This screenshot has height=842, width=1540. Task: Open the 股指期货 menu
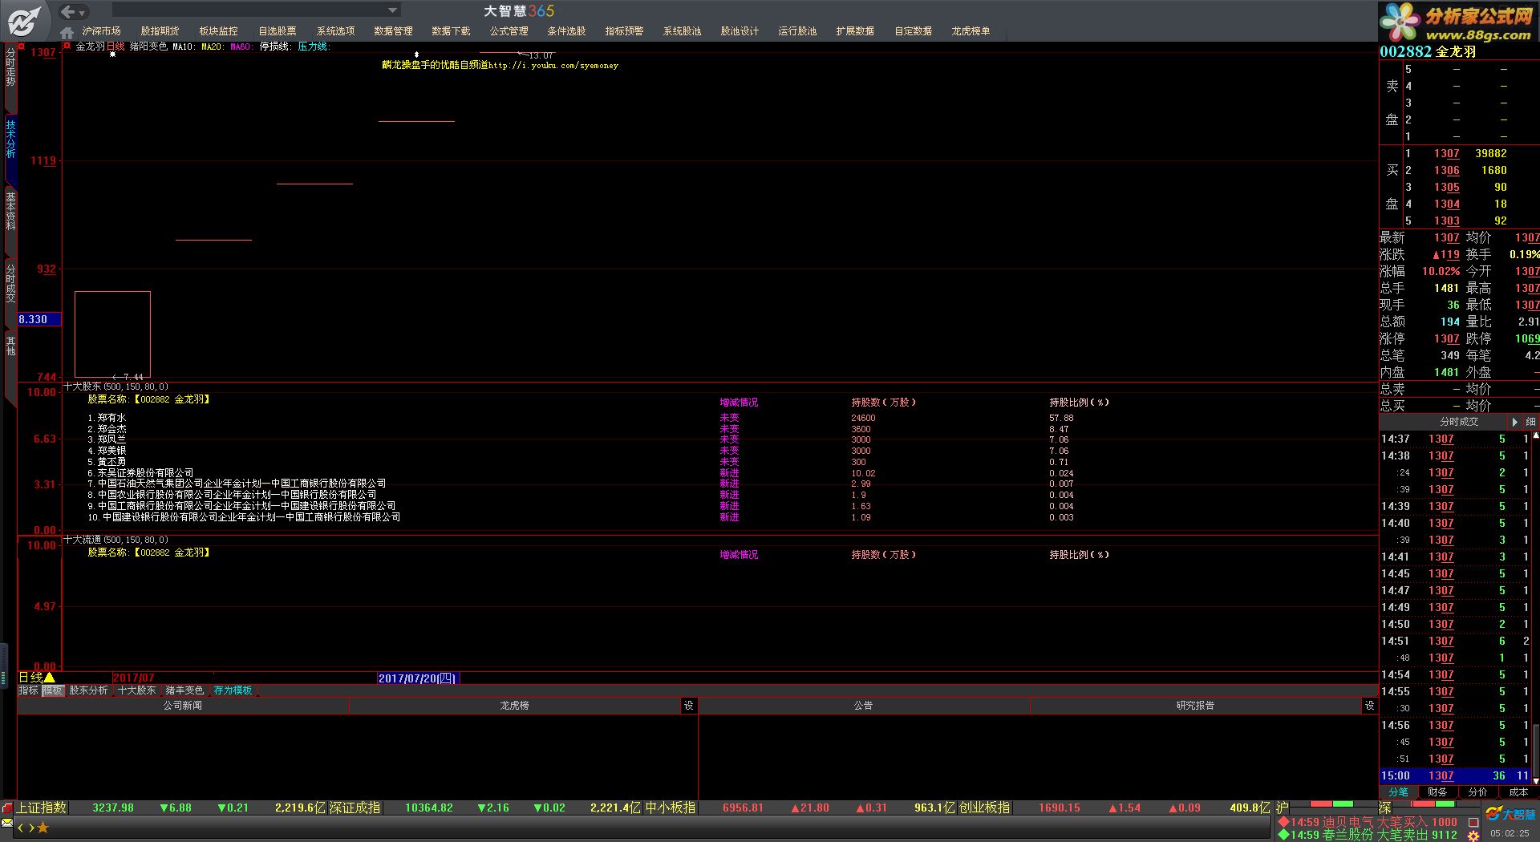click(x=160, y=31)
